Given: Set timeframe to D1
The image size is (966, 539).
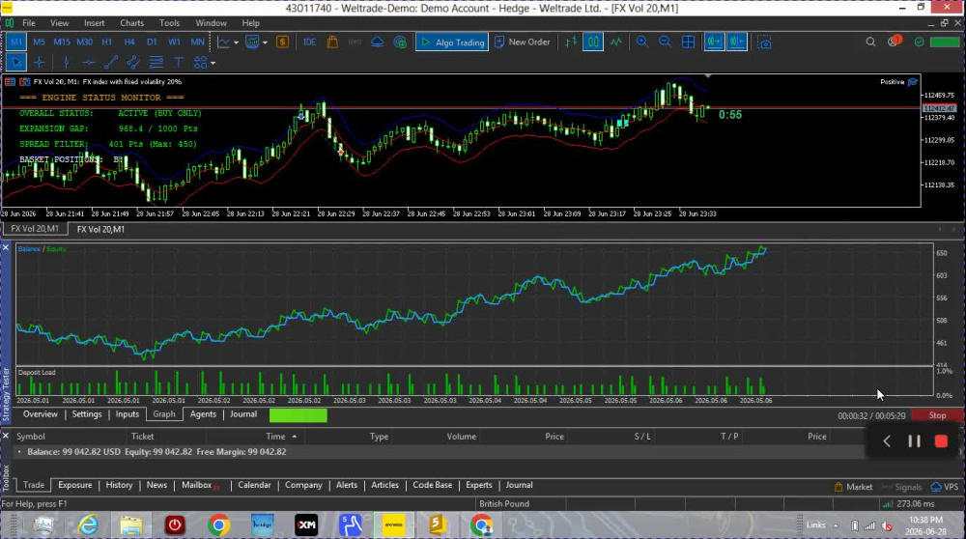Looking at the screenshot, I should point(152,42).
